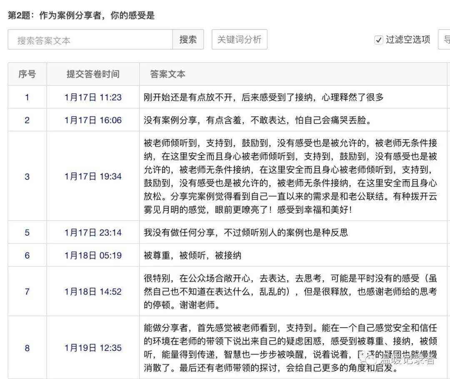This screenshot has height=379, width=450.
Task: Sort by 序号 column header
Action: click(27, 74)
